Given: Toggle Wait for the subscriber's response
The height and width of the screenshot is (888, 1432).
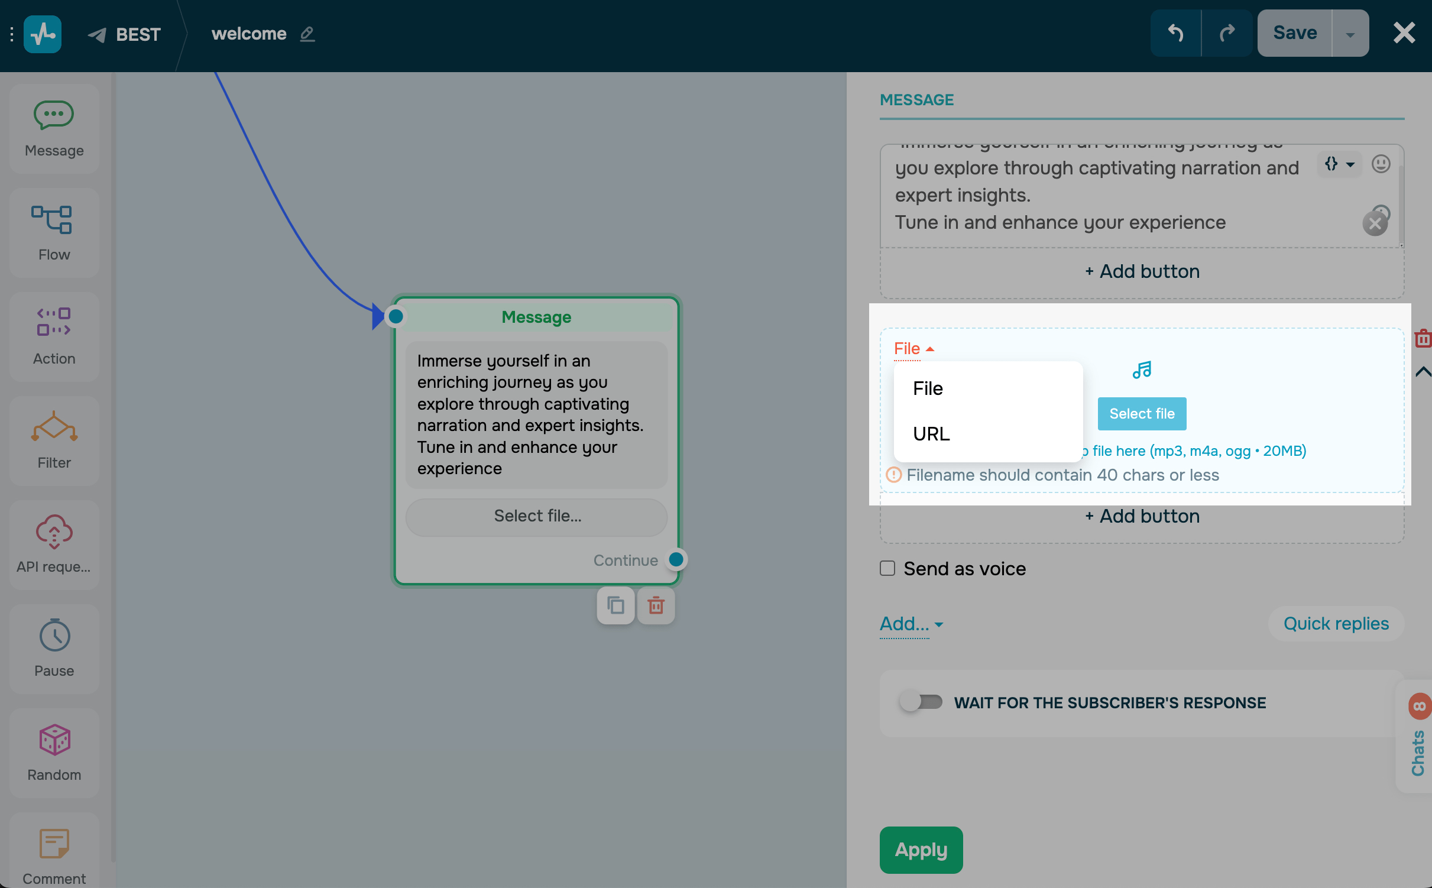Looking at the screenshot, I should pos(921,702).
